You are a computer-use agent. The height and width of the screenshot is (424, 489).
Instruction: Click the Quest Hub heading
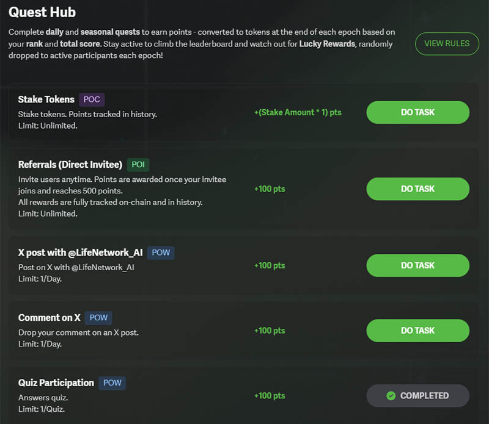pos(42,12)
